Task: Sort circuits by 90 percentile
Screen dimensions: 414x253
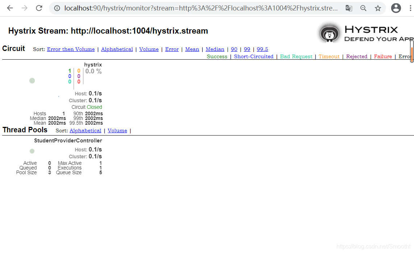Action: pos(234,49)
